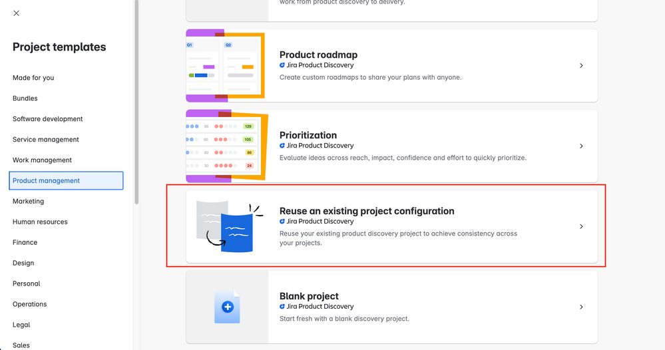
Task: Select Operations category
Action: pos(30,304)
